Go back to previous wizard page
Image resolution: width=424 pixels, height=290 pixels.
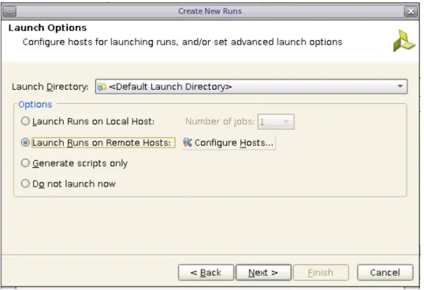(x=206, y=273)
